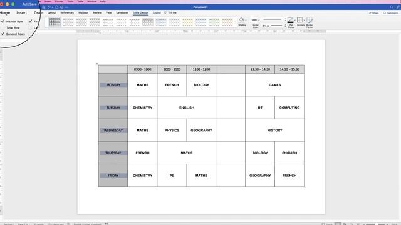The height and width of the screenshot is (225, 401).
Task: Redo the last action
Action: coord(56,7)
